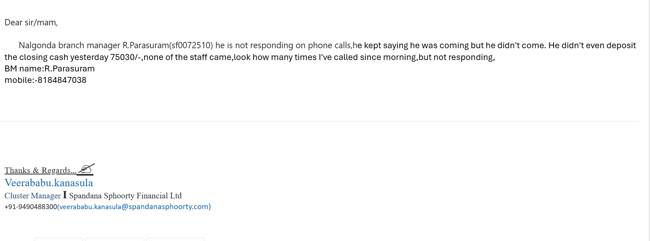Click the employee ID sf0072510

191,45
